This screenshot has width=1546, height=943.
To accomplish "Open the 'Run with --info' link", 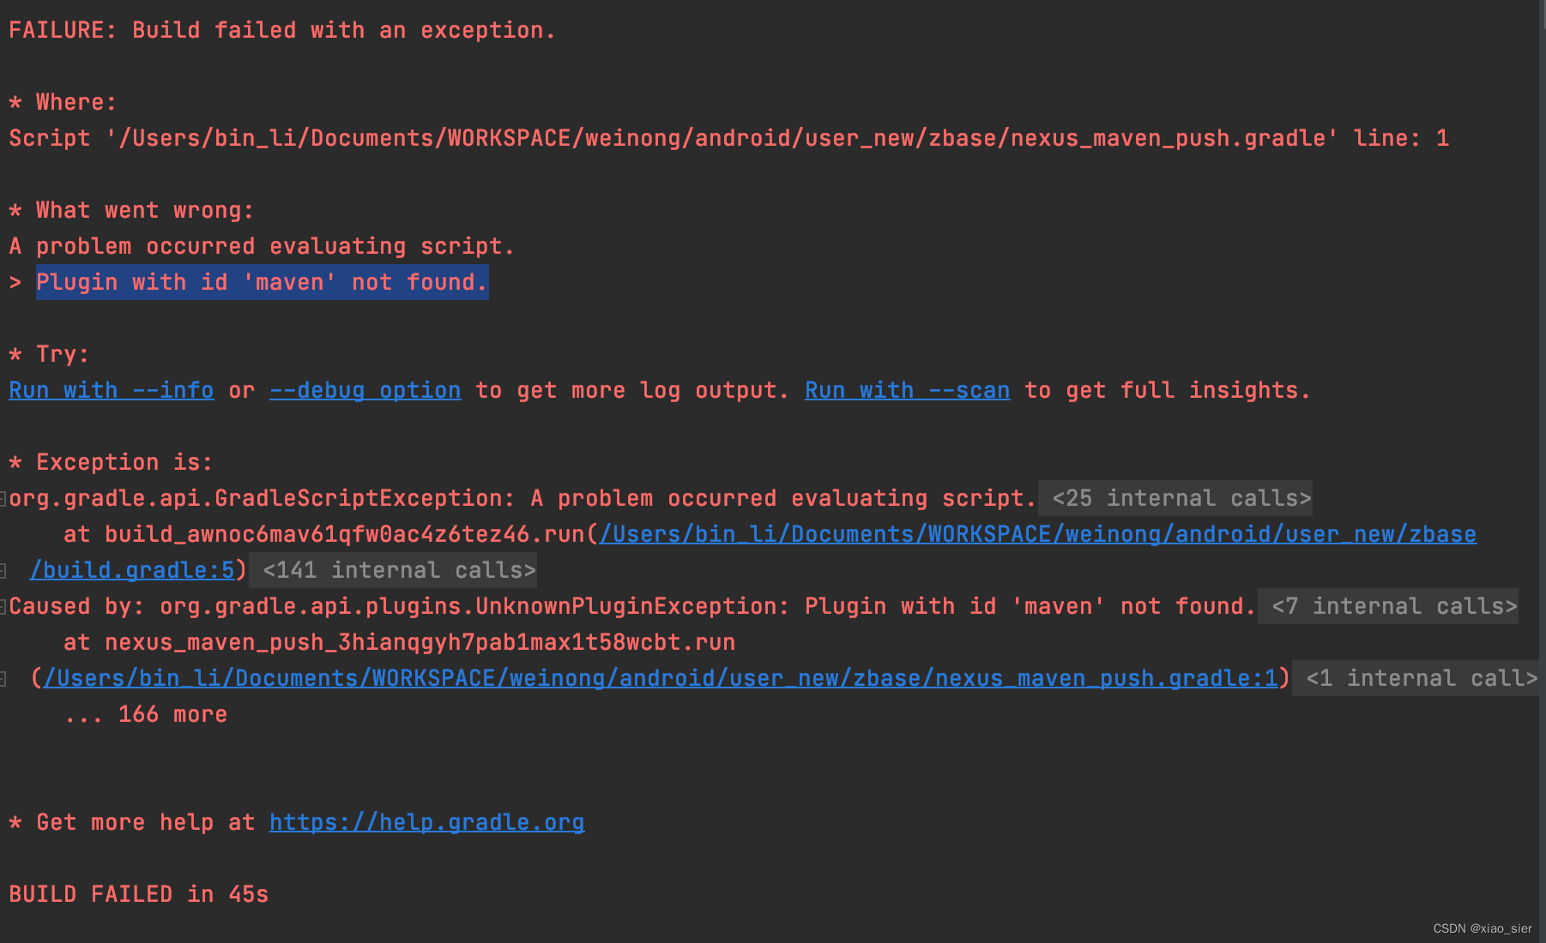I will pos(111,390).
